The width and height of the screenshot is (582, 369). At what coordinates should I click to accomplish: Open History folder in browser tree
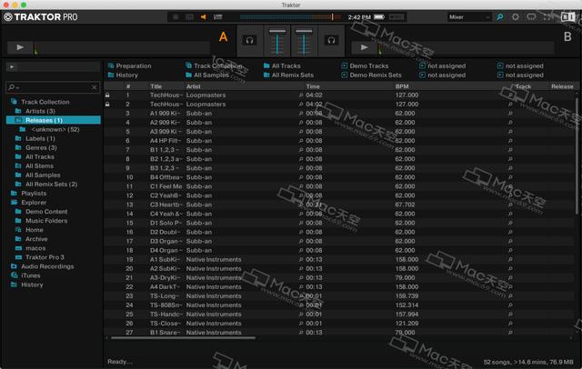(x=28, y=284)
